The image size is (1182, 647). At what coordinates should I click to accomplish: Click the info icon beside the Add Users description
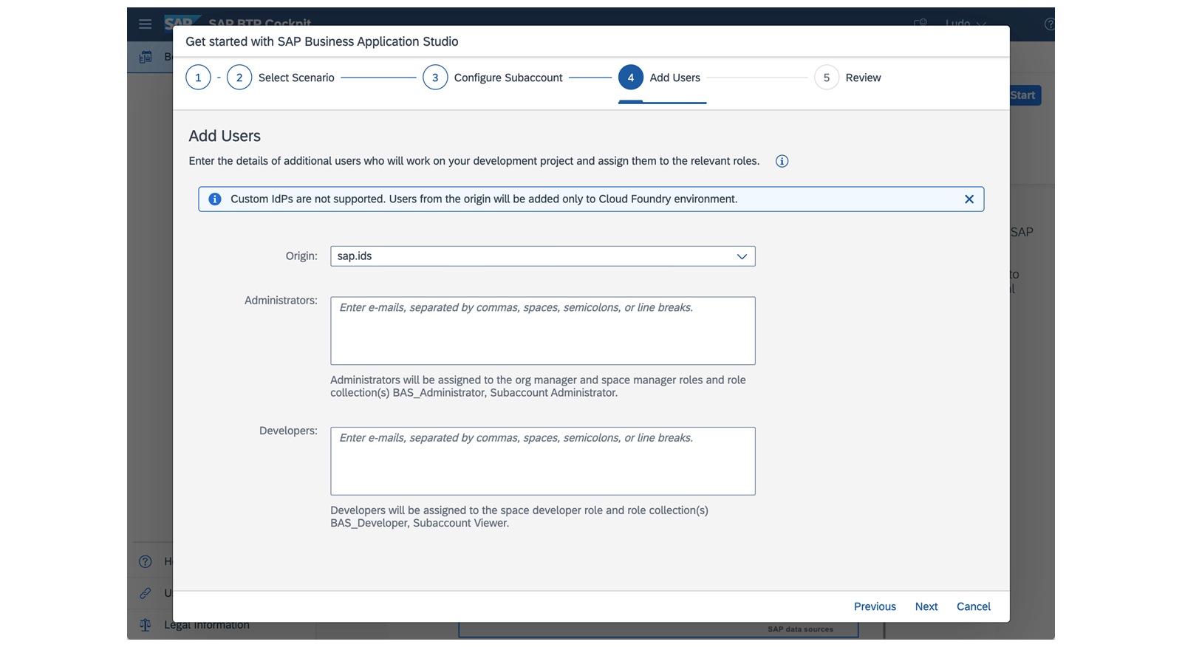click(782, 161)
